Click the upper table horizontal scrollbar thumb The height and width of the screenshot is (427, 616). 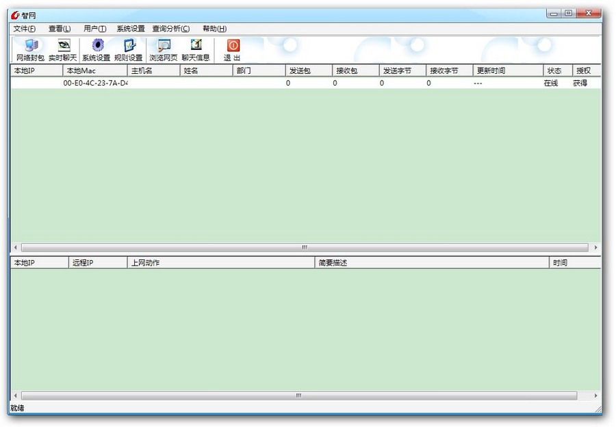[x=305, y=248]
